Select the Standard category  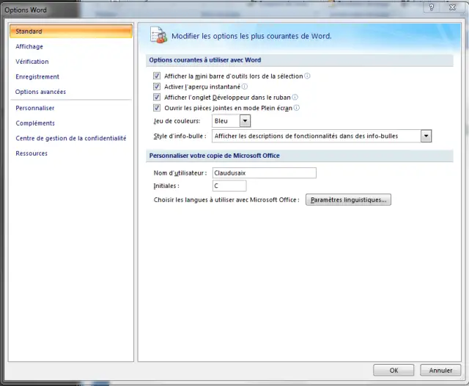(71, 32)
